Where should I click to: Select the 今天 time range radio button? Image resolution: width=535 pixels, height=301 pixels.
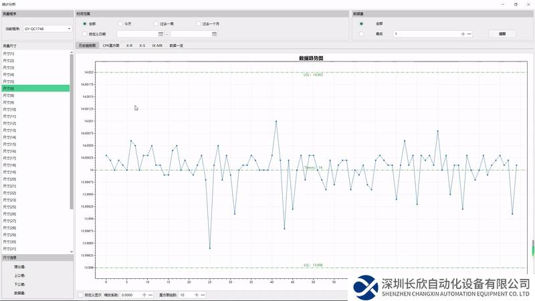pos(121,23)
